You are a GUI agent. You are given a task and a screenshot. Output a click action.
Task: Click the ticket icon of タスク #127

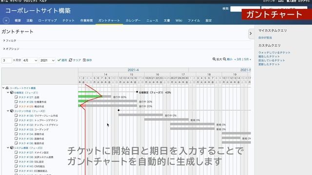coord(16,97)
